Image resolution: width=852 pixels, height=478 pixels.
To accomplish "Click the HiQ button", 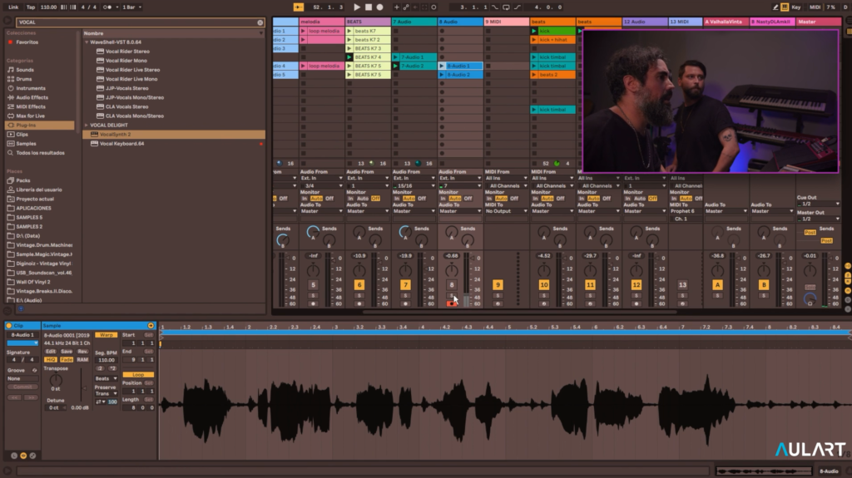I will [51, 360].
